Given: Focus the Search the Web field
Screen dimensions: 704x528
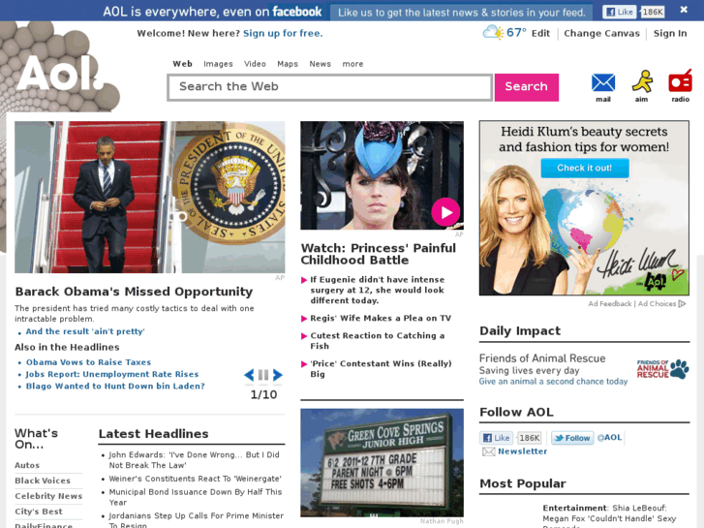Looking at the screenshot, I should point(330,87).
